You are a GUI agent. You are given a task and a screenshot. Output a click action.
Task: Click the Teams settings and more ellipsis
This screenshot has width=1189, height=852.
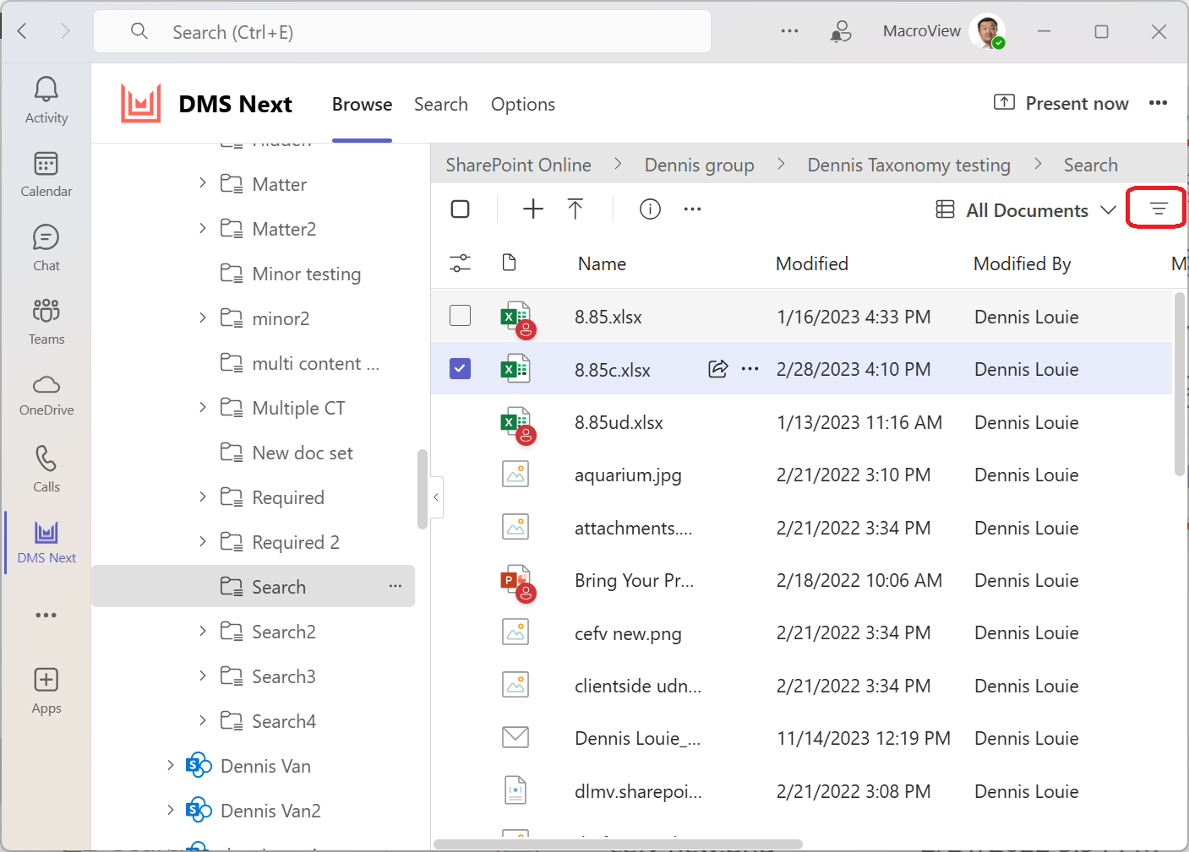click(789, 31)
